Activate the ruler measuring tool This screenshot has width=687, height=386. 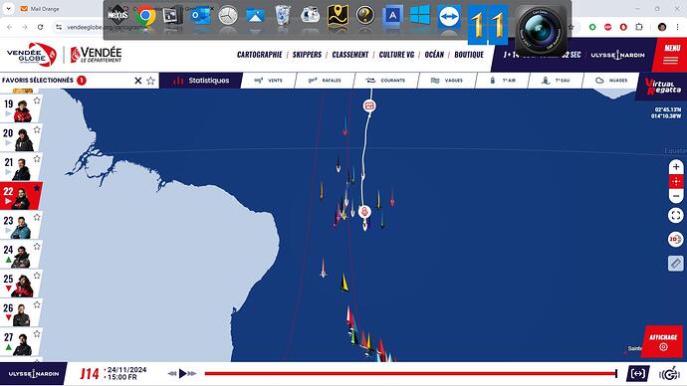pyautogui.click(x=676, y=263)
